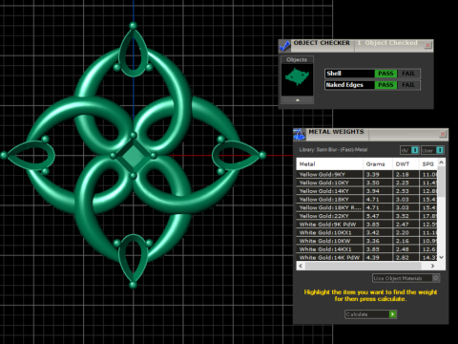
Task: Select the Yellow Gold:10KY row
Action: click(x=367, y=183)
